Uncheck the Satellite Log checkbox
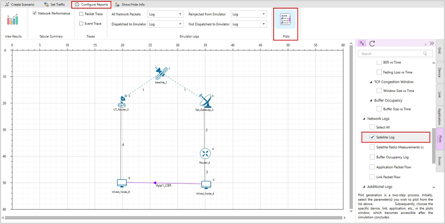This screenshot has height=224, width=445. coord(372,137)
